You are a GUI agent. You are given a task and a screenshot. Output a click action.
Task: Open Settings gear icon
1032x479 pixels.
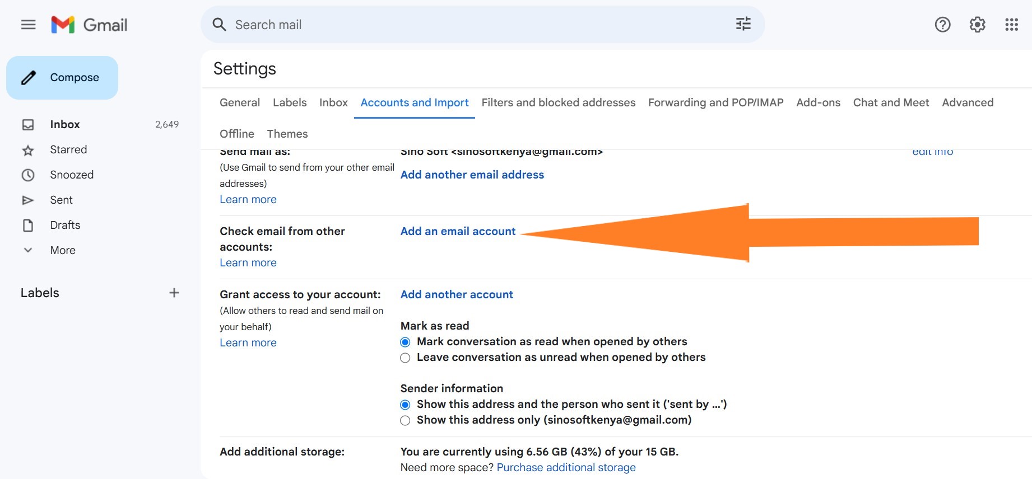point(977,25)
